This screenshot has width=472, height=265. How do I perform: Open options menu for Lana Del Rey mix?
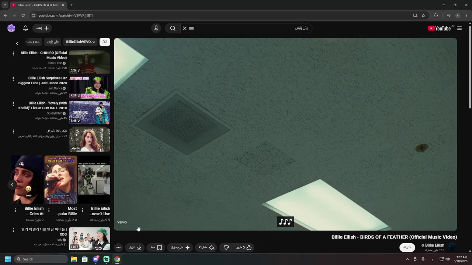point(13,131)
